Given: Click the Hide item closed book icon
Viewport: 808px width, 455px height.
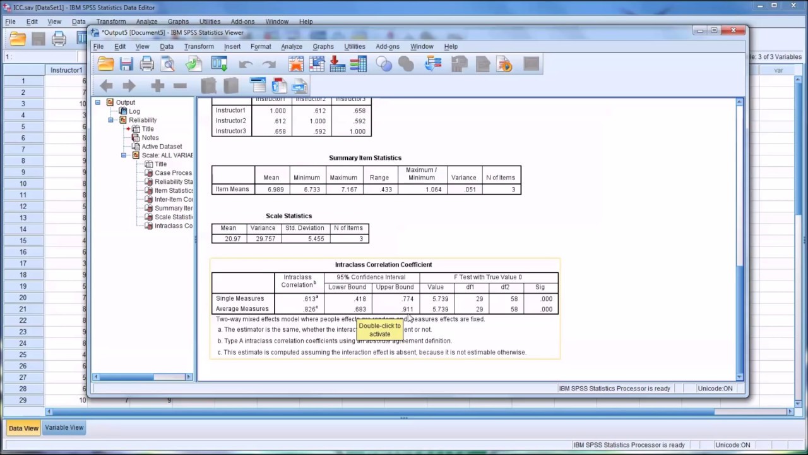Looking at the screenshot, I should coord(231,86).
